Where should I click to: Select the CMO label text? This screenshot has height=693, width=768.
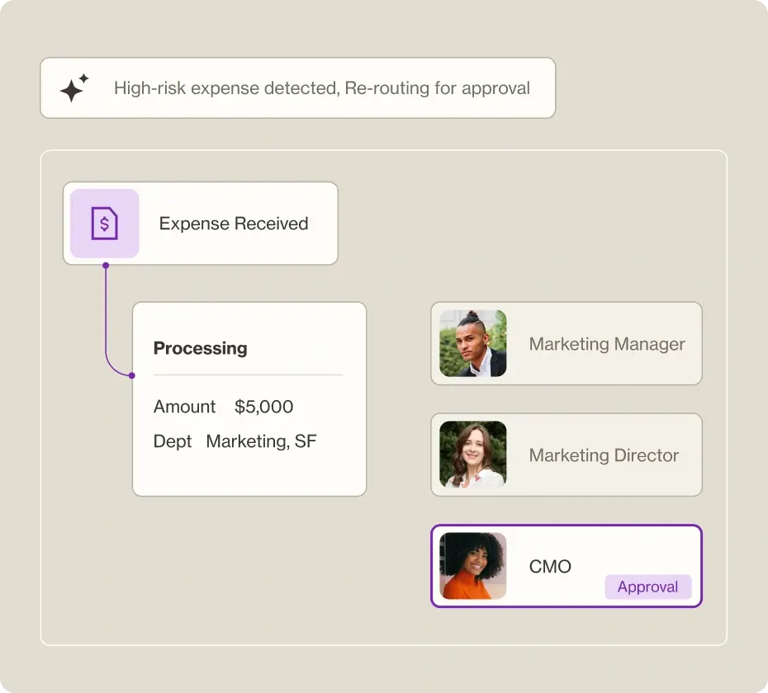coord(550,567)
